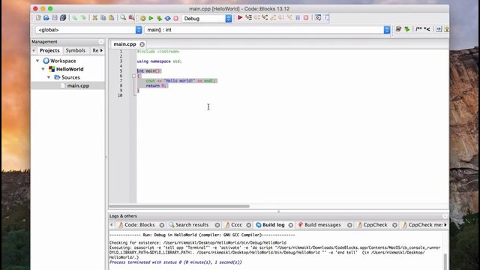Close the Build messages log tab
The image size is (480, 270).
pos(349,225)
